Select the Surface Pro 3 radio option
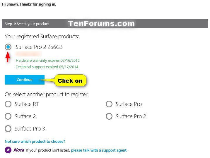The width and height of the screenshot is (210, 158). (8, 128)
